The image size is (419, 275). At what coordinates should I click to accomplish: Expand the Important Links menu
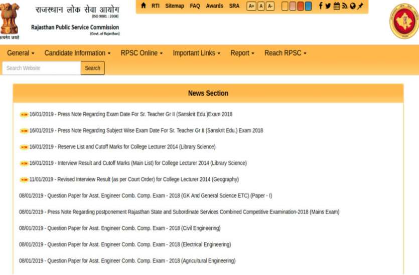pyautogui.click(x=196, y=53)
